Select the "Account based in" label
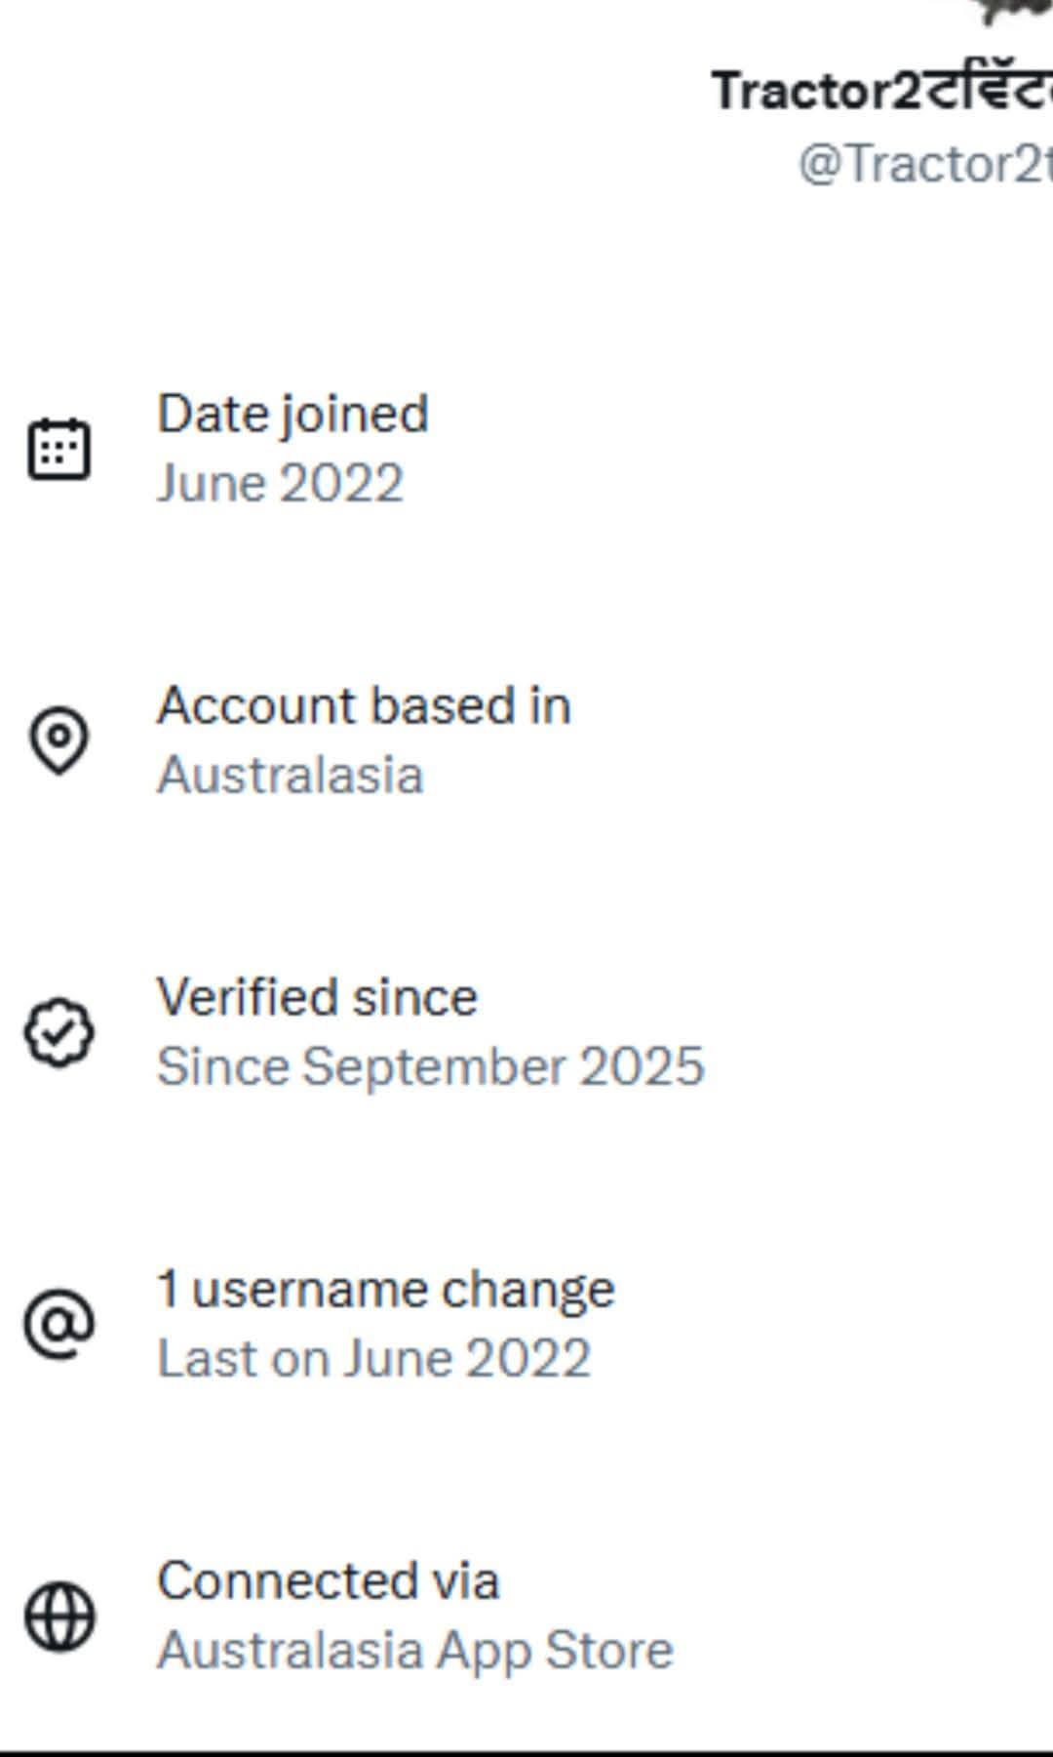The image size is (1053, 1757). tap(364, 705)
